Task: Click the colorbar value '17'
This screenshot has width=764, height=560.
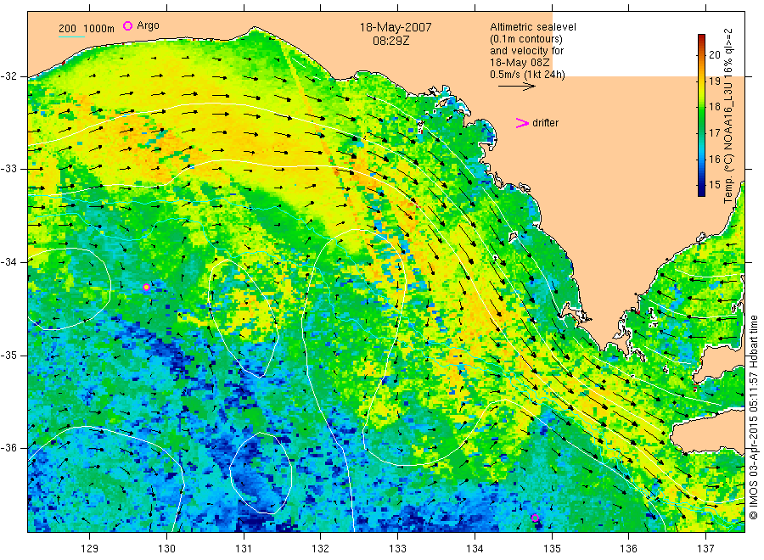Action: pos(714,133)
